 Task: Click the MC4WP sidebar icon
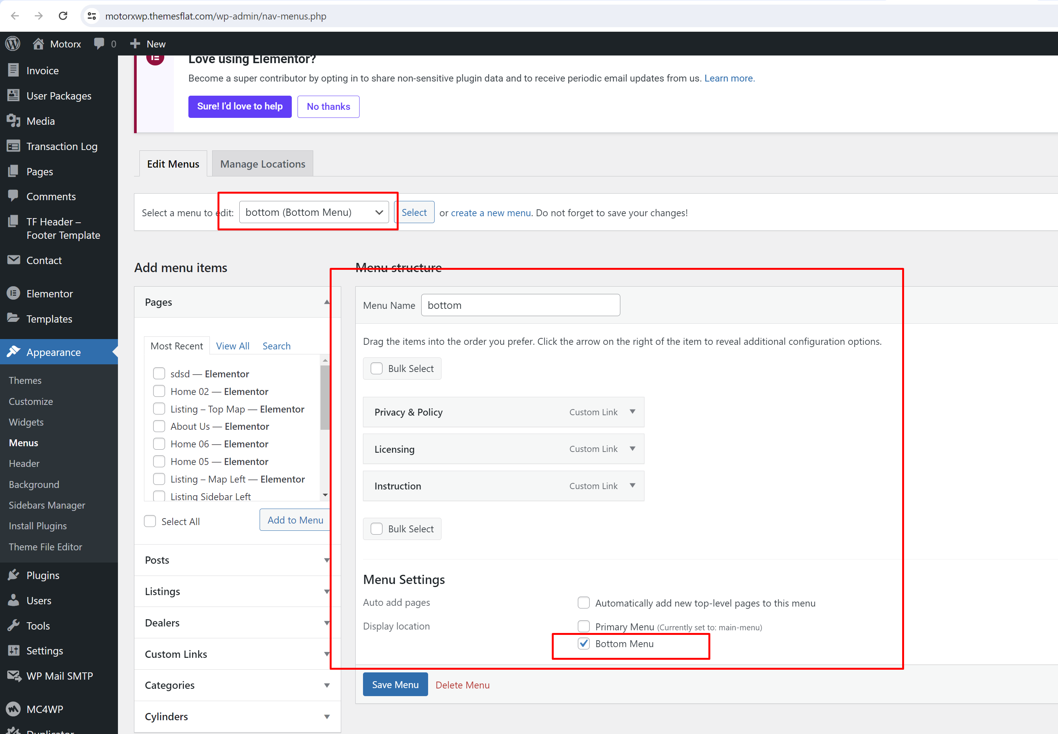13,709
